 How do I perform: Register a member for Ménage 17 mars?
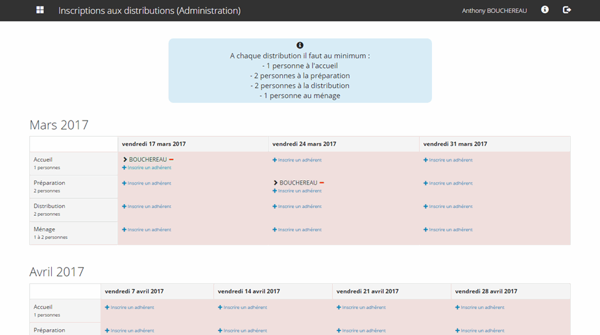coord(149,230)
